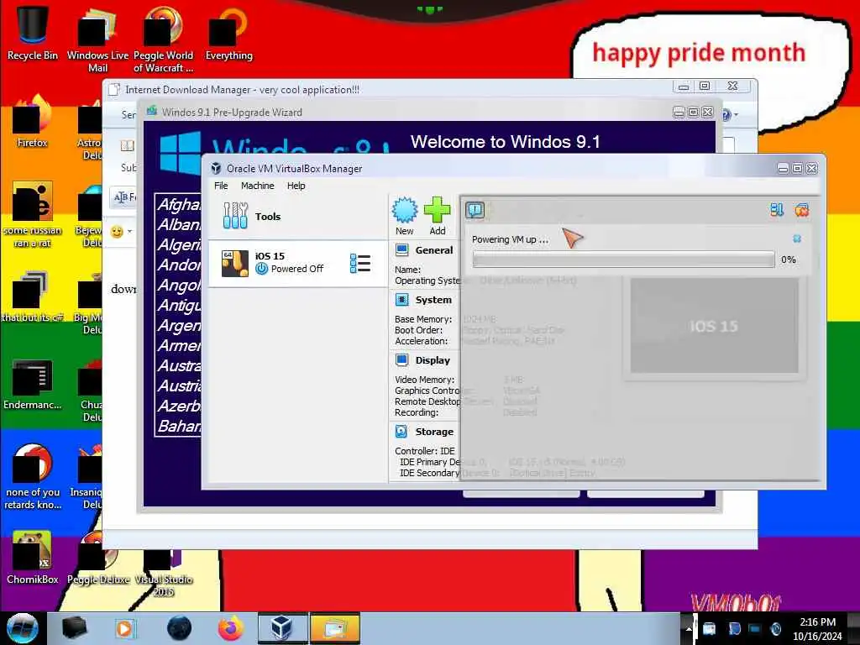The height and width of the screenshot is (645, 860).
Task: Toggle the notification center speech-bubble icon
Action: 475,210
